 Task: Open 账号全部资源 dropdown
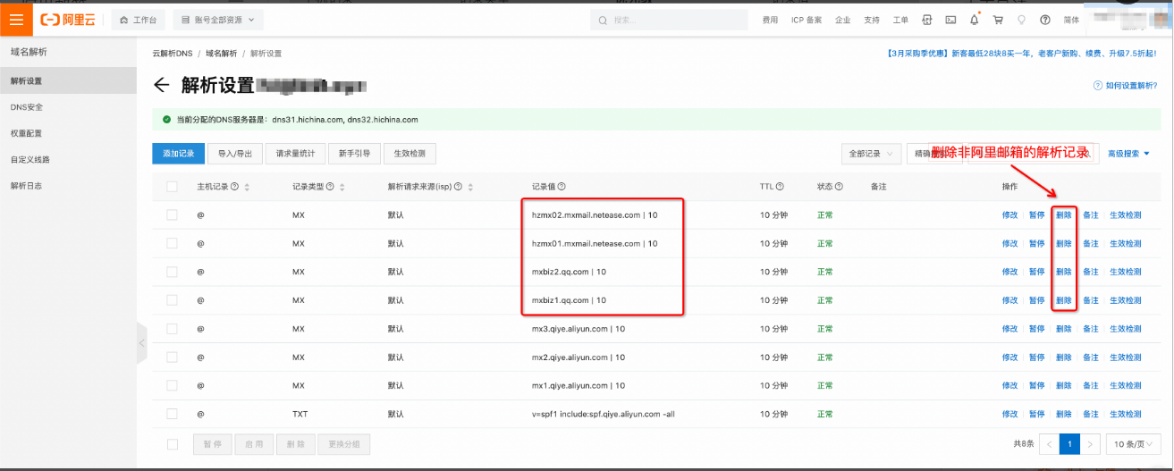218,20
